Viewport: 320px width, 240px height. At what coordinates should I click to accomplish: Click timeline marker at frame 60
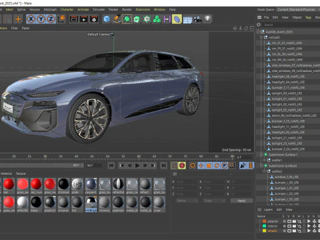point(139,157)
